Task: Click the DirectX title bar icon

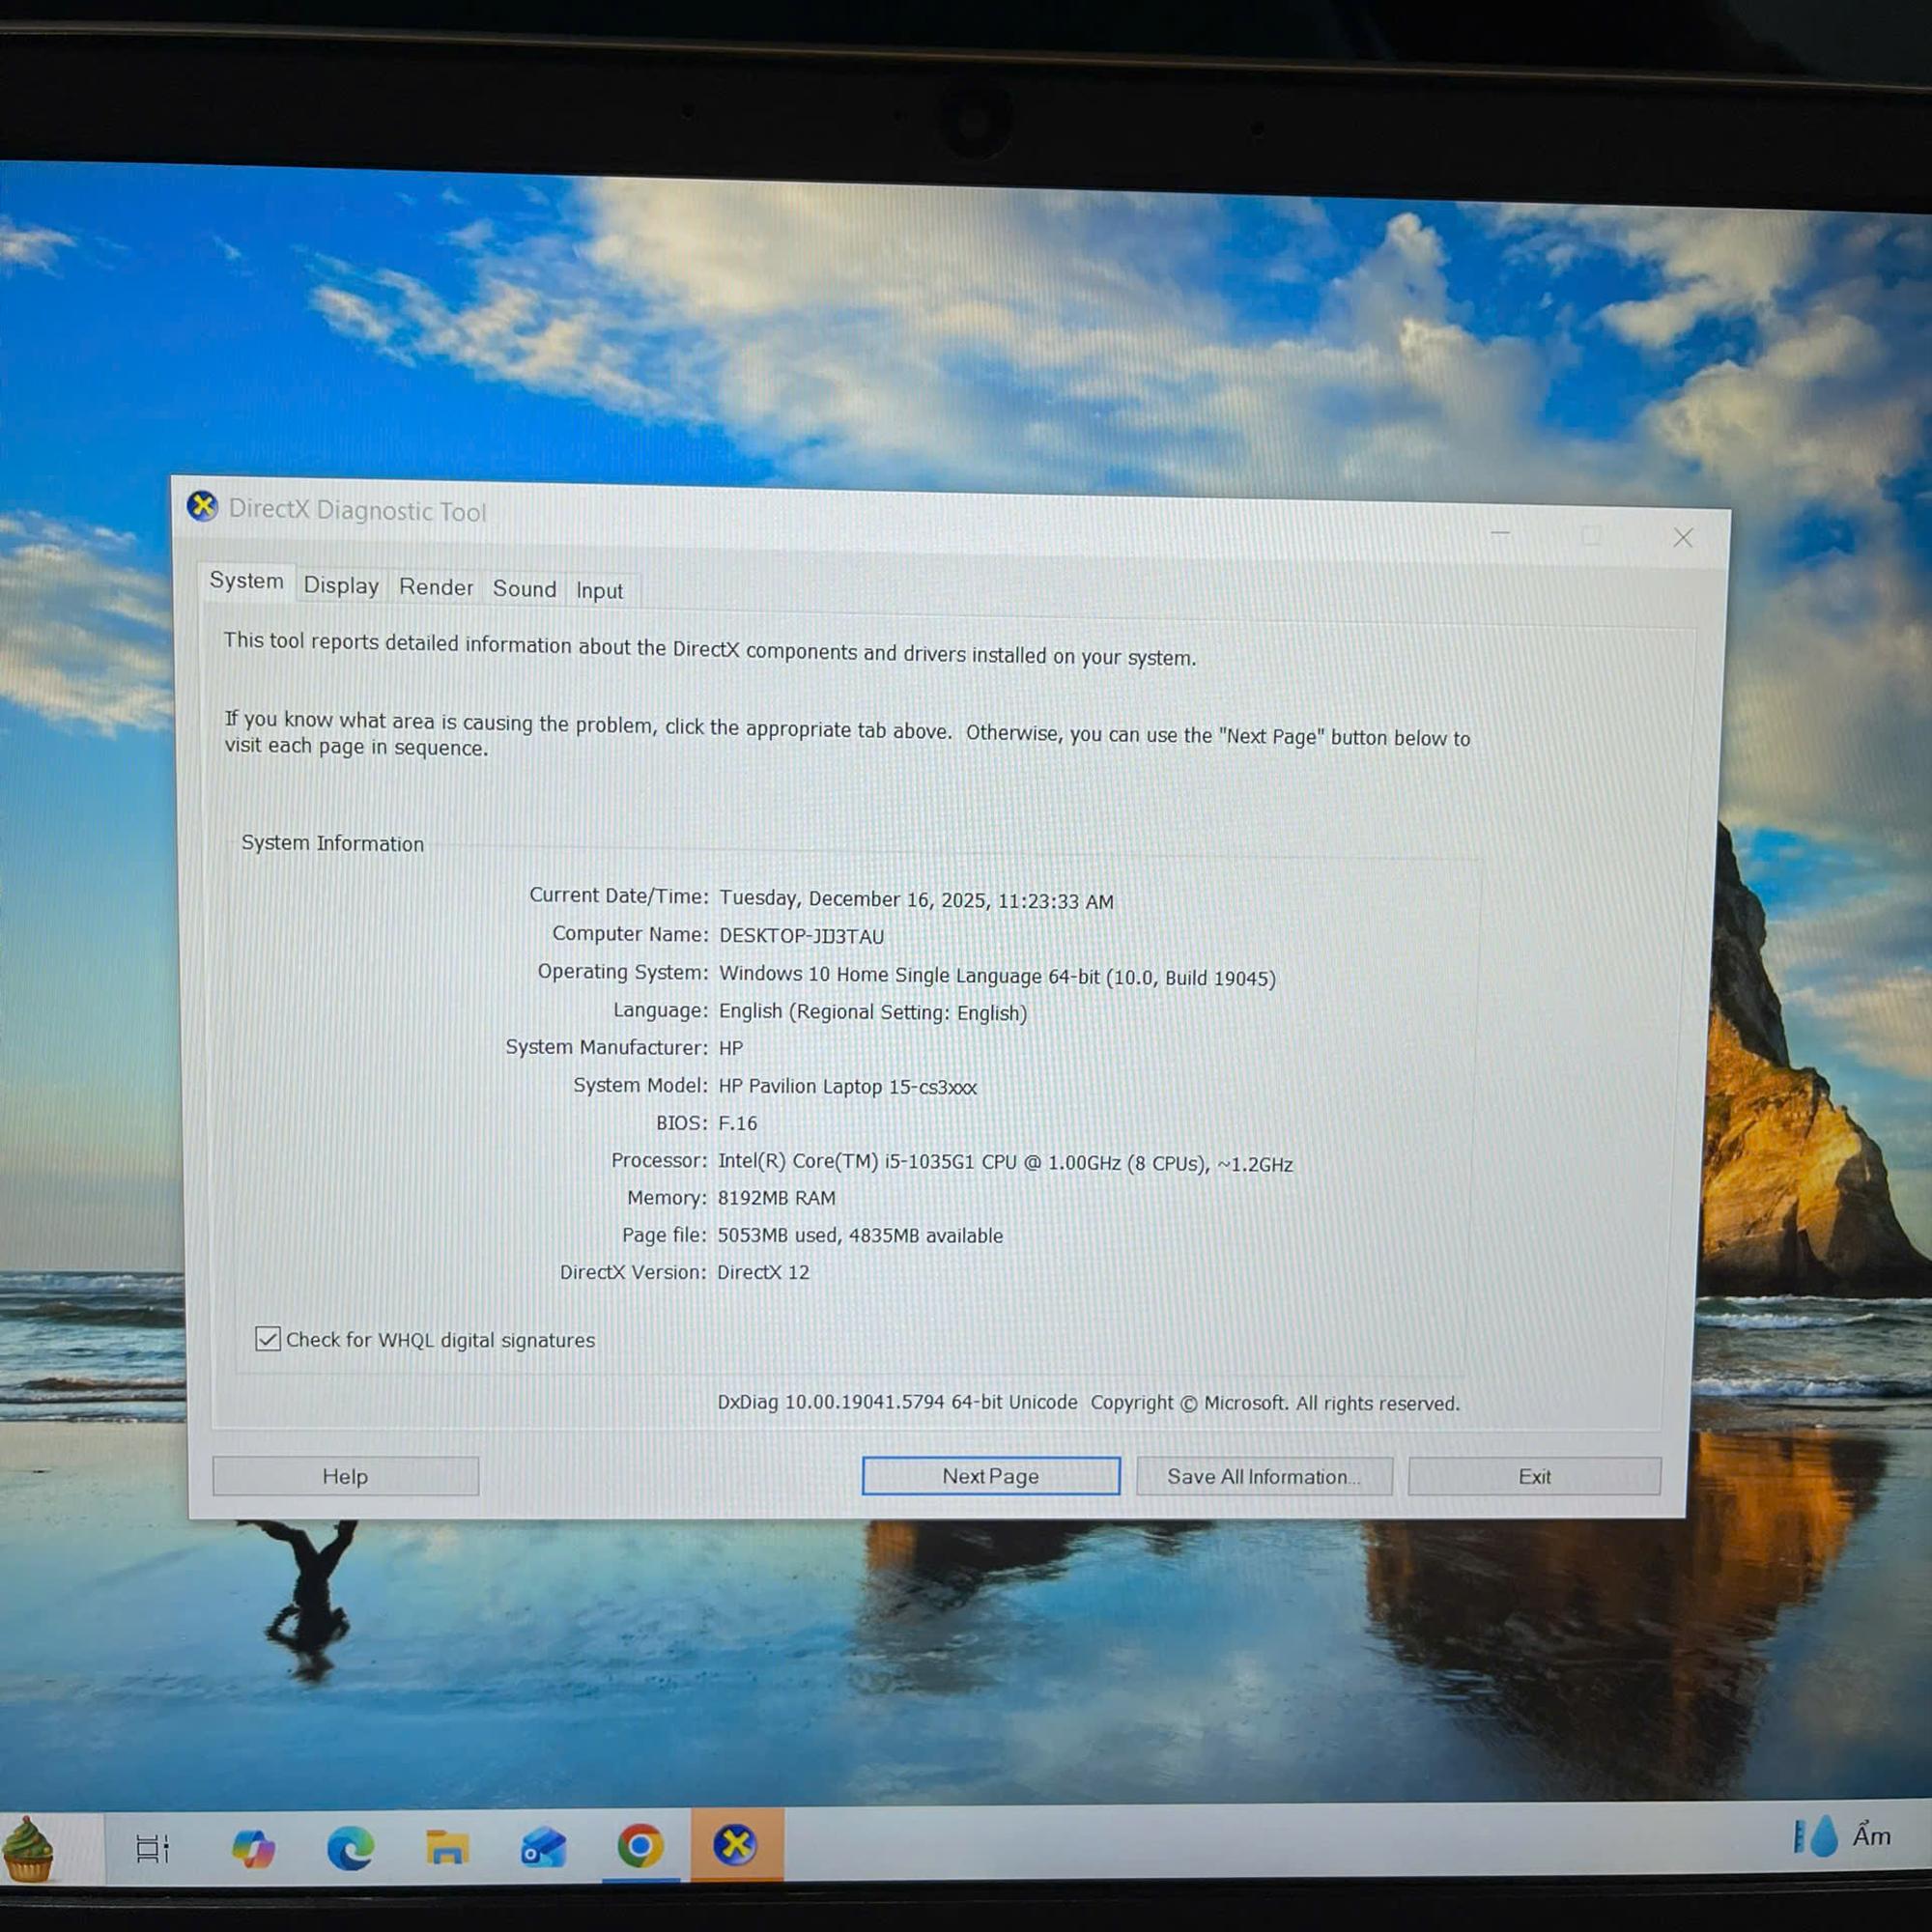Action: pyautogui.click(x=203, y=507)
